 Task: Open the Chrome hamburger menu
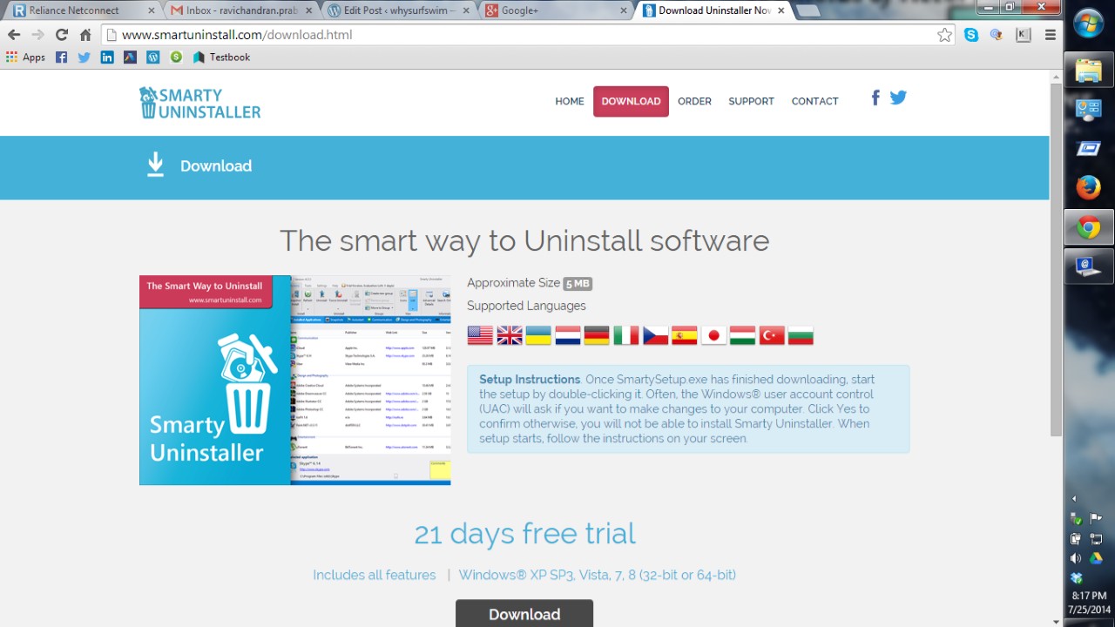(x=1050, y=35)
